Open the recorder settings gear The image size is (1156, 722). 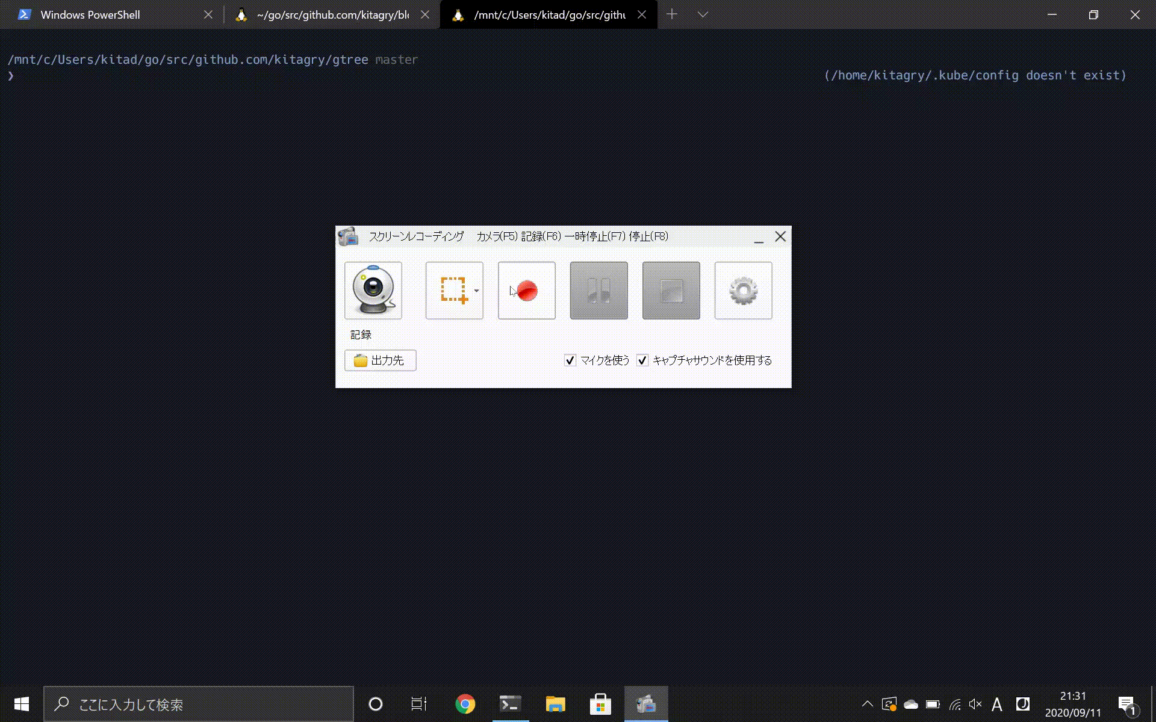[x=743, y=290]
